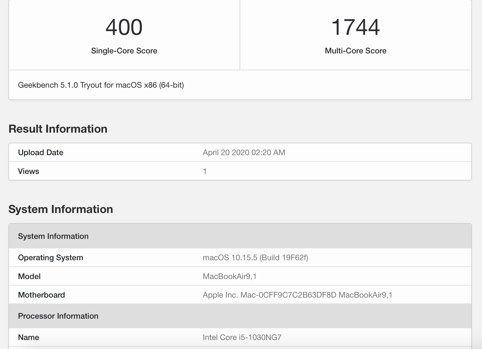482x349 pixels.
Task: Click the Result Information heading
Action: pyautogui.click(x=58, y=129)
